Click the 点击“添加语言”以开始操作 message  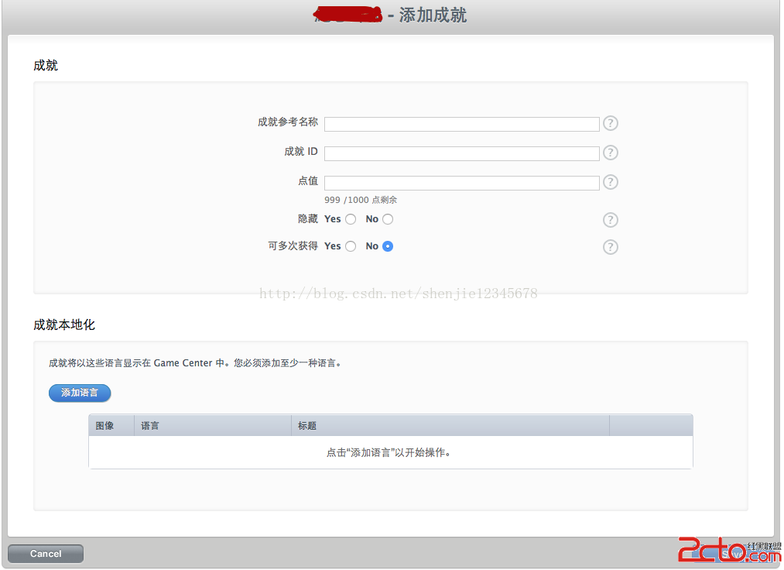click(389, 452)
